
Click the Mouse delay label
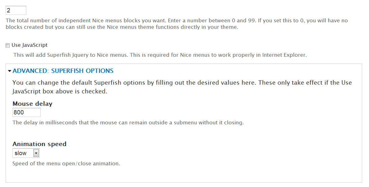(32, 104)
